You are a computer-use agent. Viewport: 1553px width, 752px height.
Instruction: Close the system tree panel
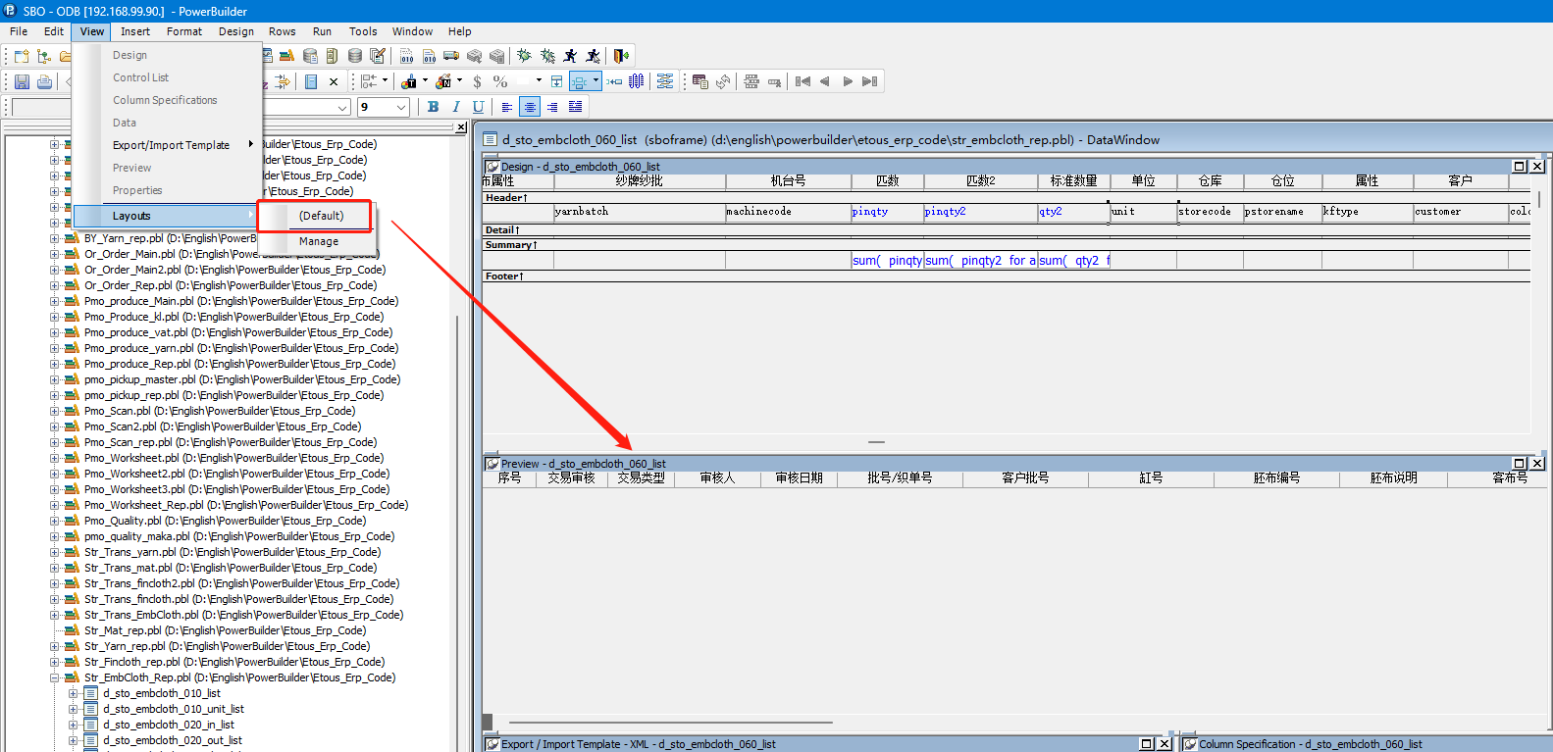tap(461, 127)
